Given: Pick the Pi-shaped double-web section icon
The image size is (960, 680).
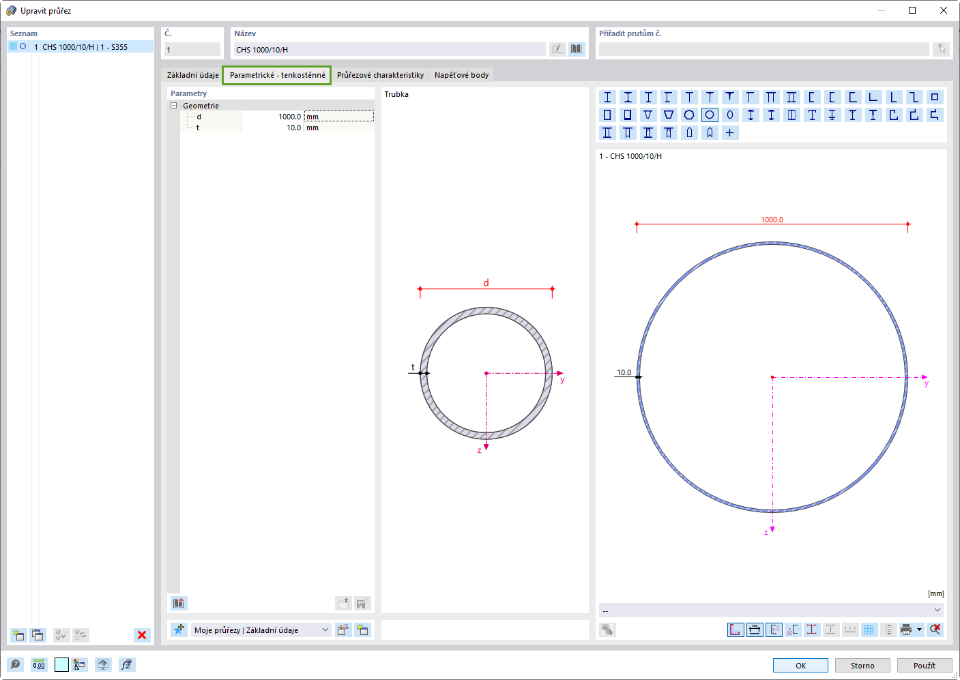Looking at the screenshot, I should 771,98.
